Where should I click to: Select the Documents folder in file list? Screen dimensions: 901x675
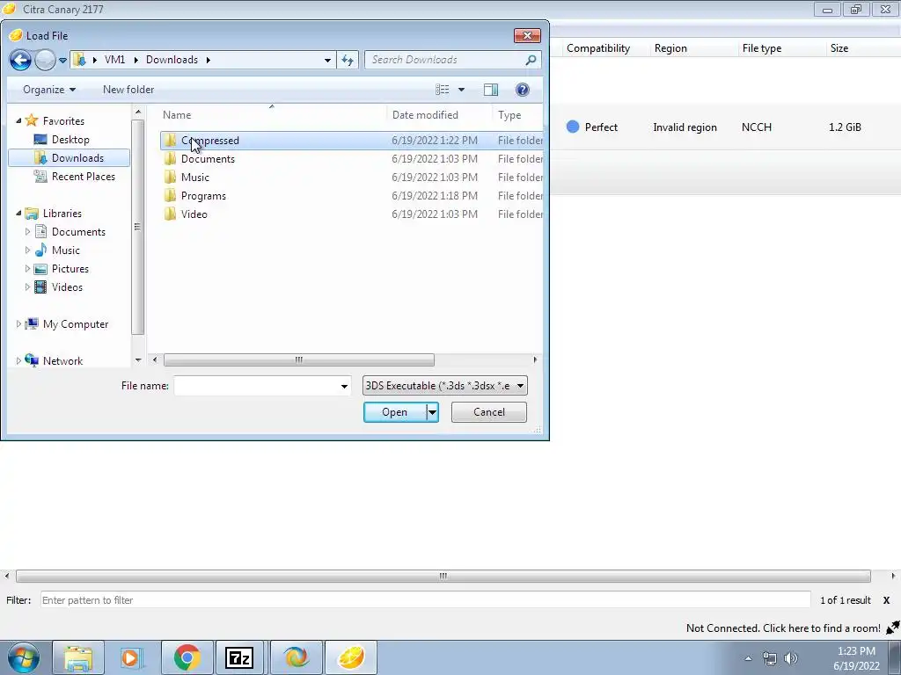(x=351, y=159)
